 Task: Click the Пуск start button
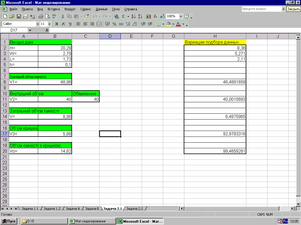(9, 221)
